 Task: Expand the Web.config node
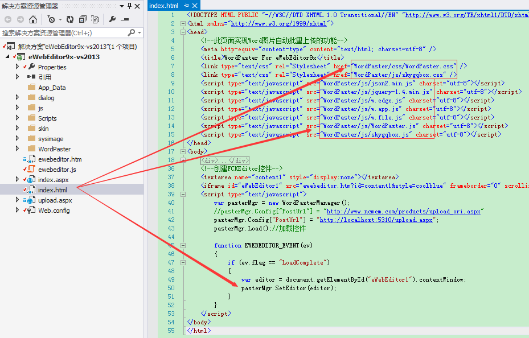[17, 210]
